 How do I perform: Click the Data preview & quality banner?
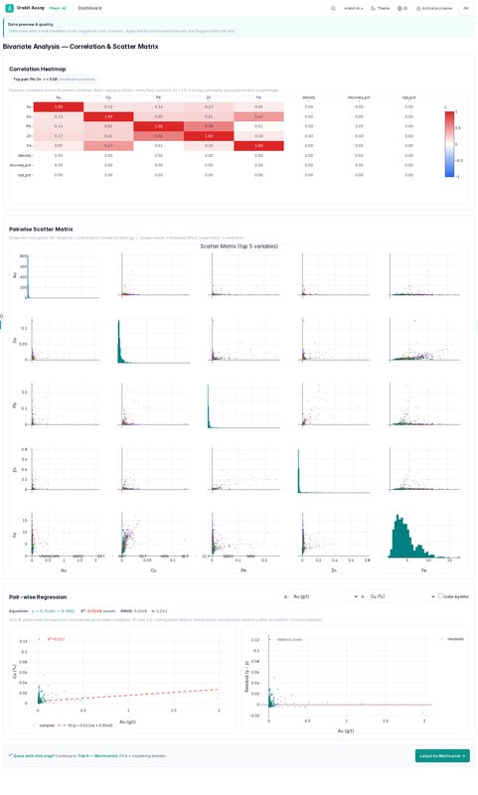tap(239, 28)
